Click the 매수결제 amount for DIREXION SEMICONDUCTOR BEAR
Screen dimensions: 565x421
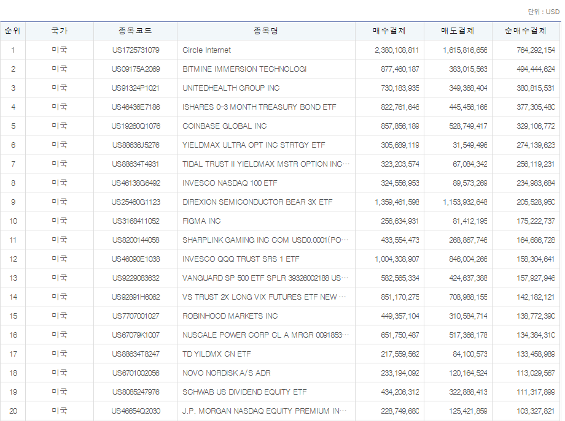click(x=396, y=202)
